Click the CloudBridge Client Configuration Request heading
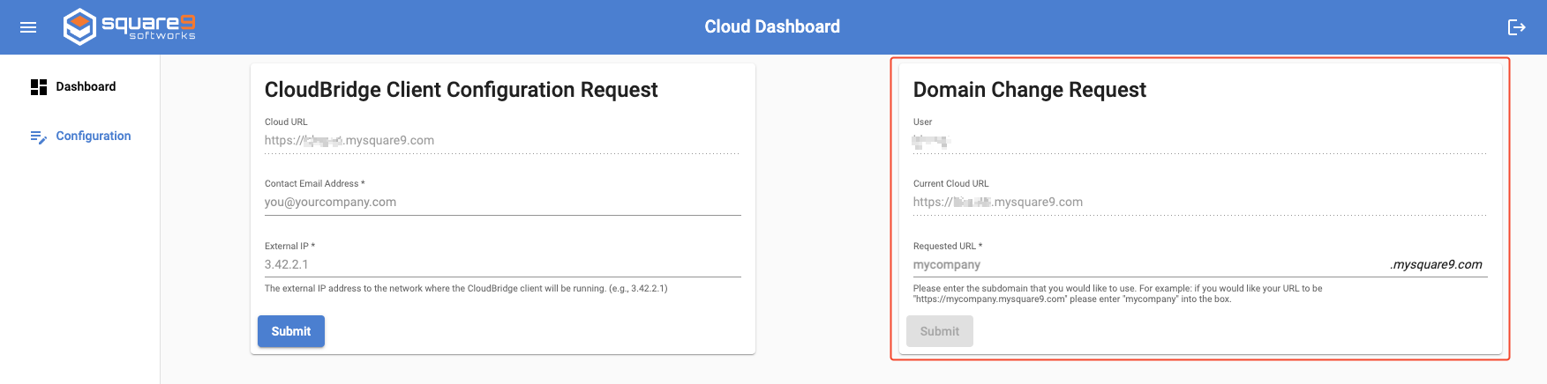The height and width of the screenshot is (384, 1547). pos(461,90)
